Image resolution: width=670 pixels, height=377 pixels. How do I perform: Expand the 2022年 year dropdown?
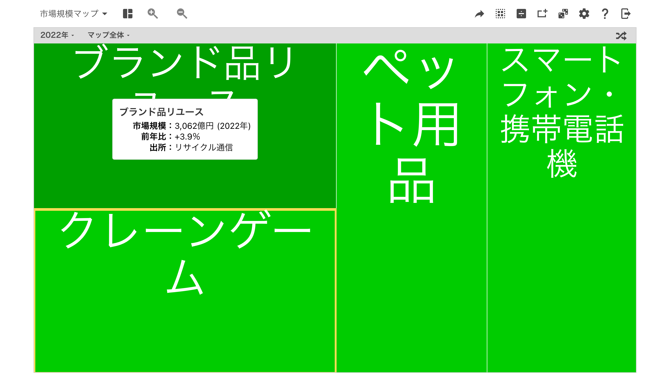click(57, 35)
